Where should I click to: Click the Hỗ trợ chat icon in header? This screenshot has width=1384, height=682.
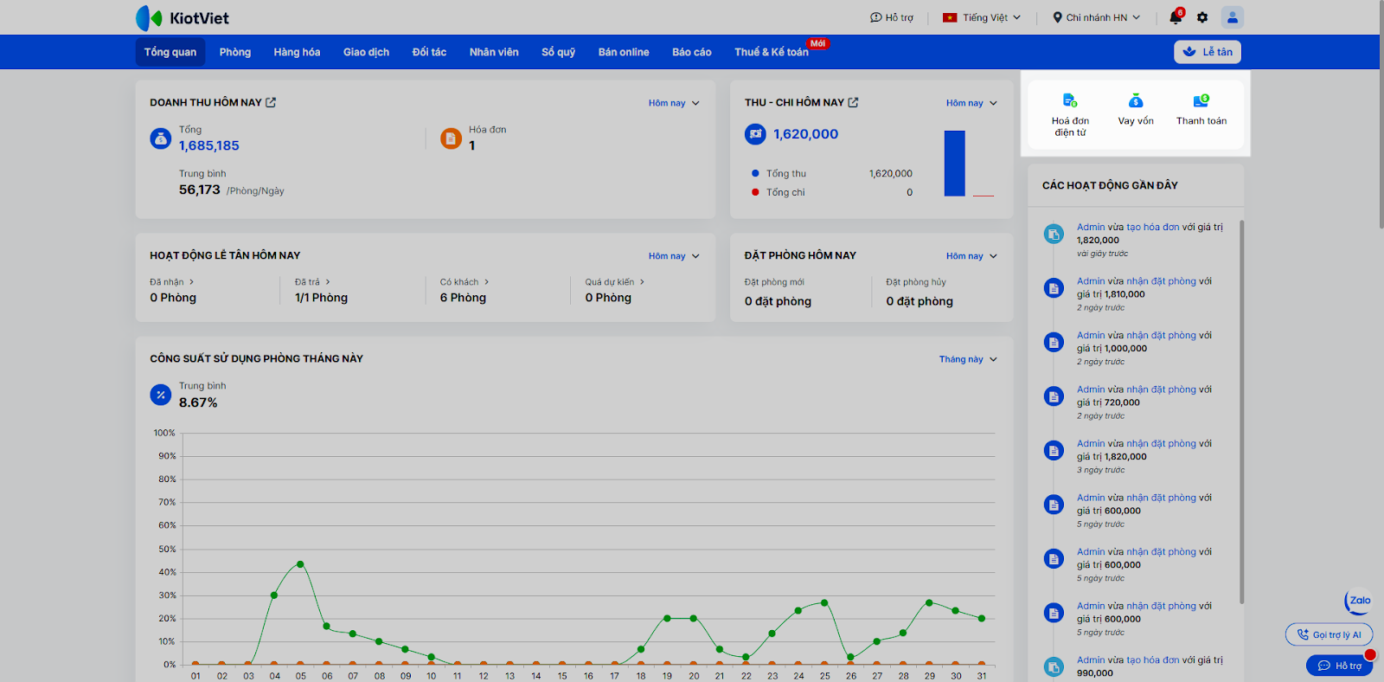875,17
